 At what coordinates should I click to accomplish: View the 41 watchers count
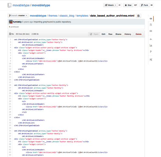119,5
